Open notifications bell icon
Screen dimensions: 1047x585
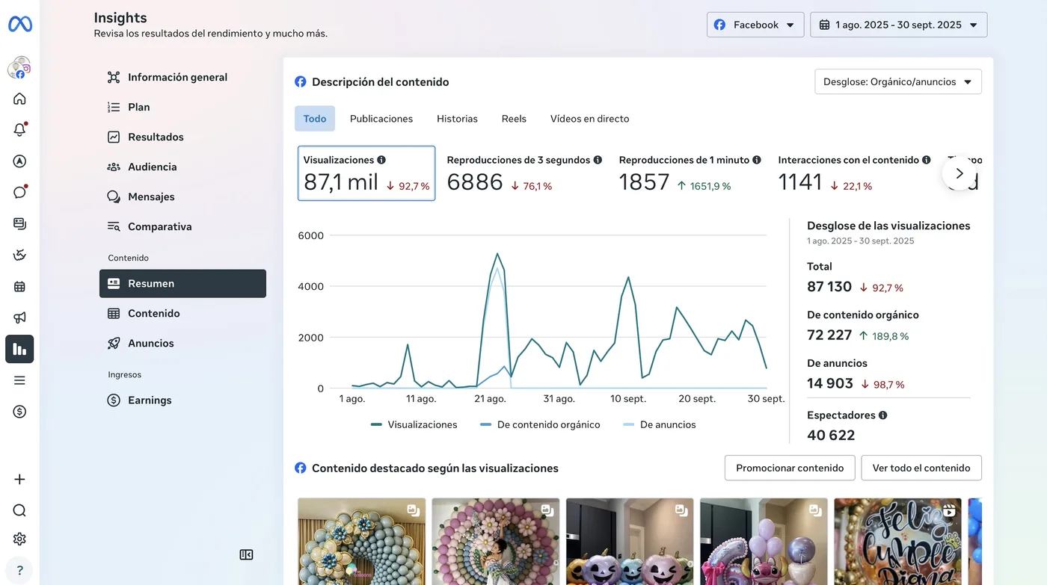[x=19, y=130]
